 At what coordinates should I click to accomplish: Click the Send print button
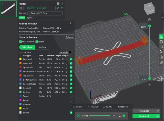coord(144,116)
